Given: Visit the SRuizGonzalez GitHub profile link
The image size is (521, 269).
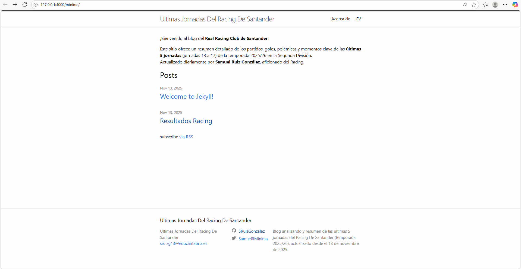Looking at the screenshot, I should pyautogui.click(x=252, y=231).
